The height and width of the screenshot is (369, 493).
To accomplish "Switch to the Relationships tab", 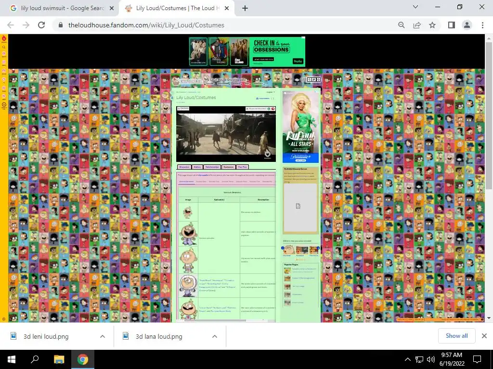I will coord(212,167).
